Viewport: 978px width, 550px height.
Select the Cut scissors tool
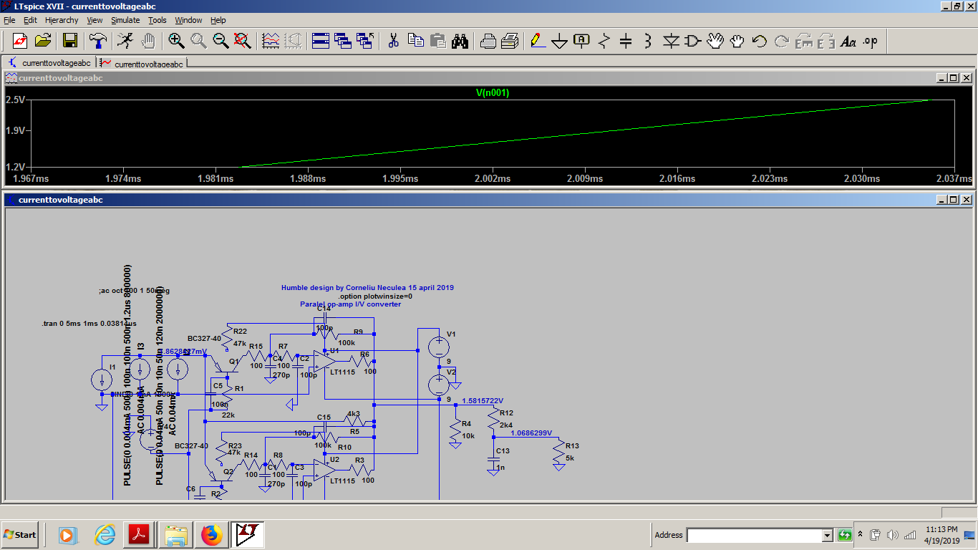(393, 41)
